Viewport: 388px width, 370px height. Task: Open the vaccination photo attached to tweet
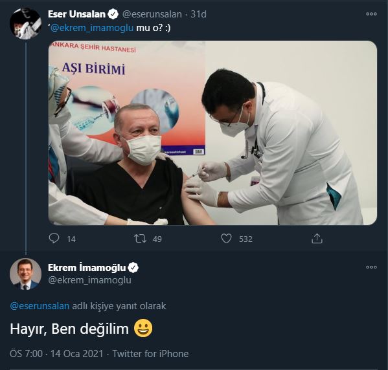pos(212,133)
